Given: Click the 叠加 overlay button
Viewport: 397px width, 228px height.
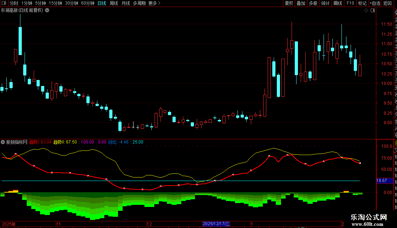Looking at the screenshot, I should (301, 3).
